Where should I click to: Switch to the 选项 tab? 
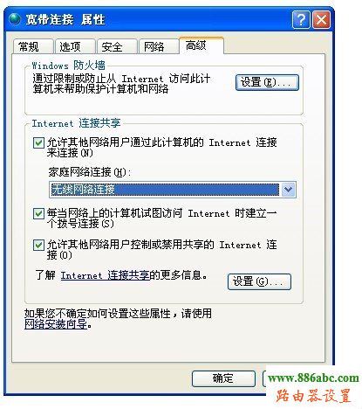click(x=75, y=46)
